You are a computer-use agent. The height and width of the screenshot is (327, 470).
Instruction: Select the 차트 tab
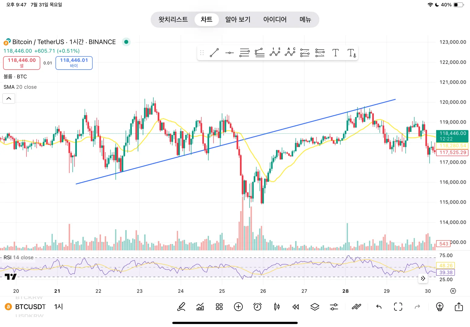tap(207, 20)
